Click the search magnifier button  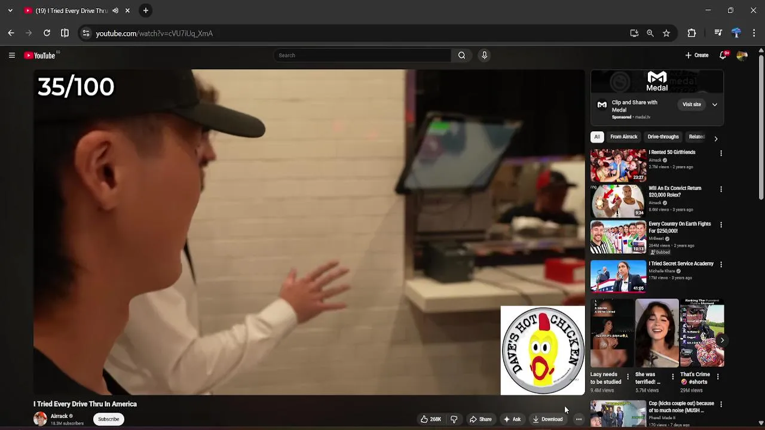pyautogui.click(x=461, y=56)
